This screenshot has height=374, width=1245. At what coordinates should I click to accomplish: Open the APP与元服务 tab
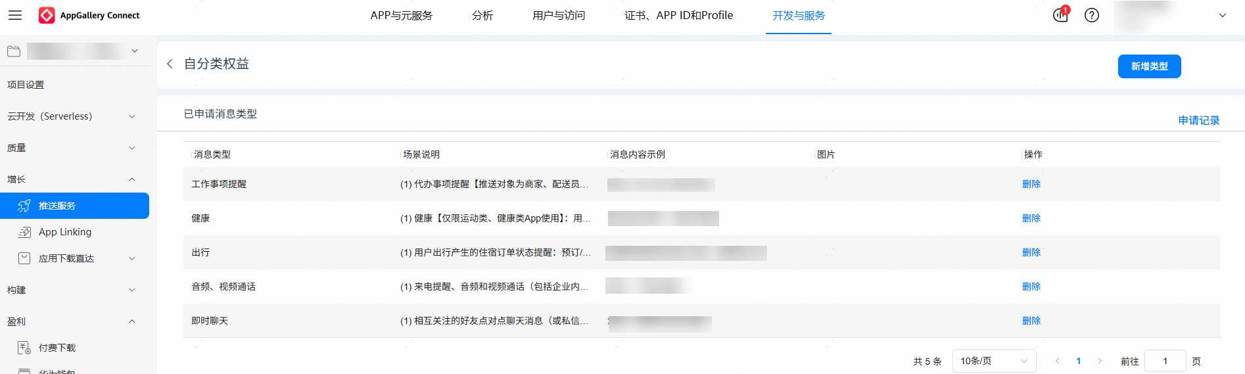402,15
